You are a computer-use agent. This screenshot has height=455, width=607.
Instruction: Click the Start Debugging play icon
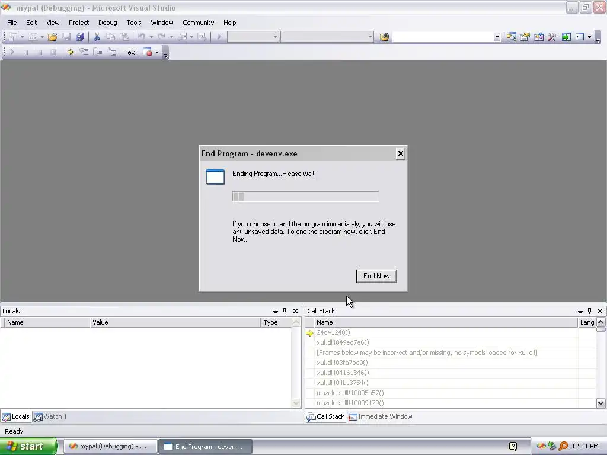click(x=219, y=37)
